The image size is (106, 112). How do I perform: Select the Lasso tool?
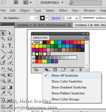(9, 39)
